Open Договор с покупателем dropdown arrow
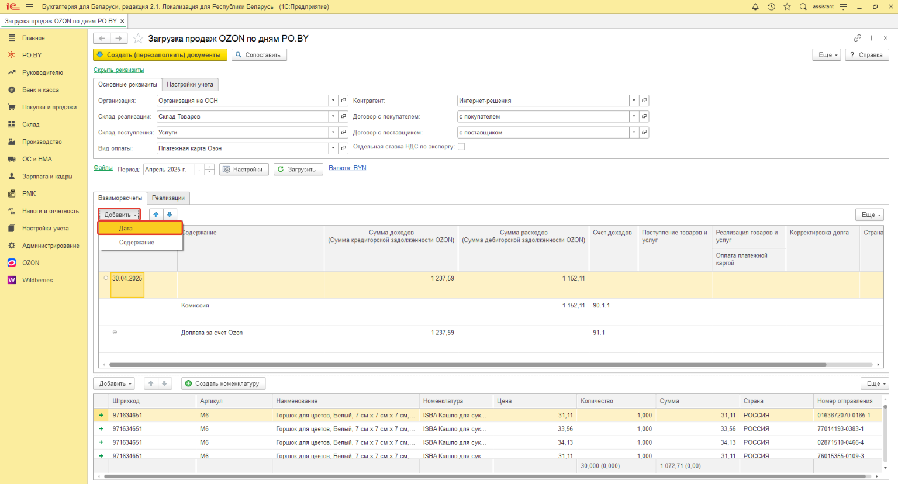Viewport: 898px width, 484px height. pyautogui.click(x=633, y=116)
